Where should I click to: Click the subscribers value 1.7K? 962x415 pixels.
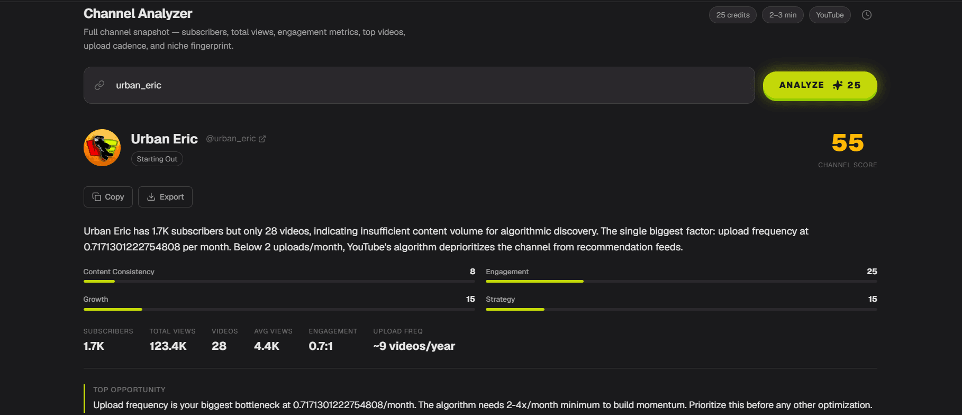(x=94, y=346)
